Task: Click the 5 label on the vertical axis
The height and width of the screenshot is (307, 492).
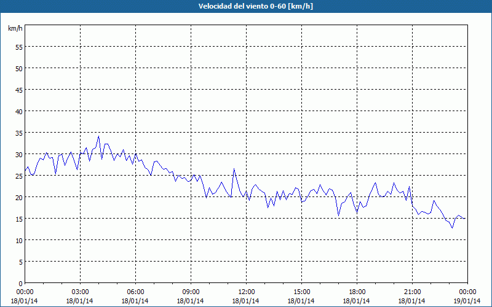Action: pyautogui.click(x=21, y=262)
